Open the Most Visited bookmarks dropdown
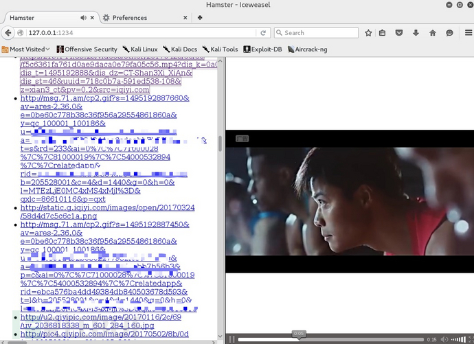 coord(25,49)
